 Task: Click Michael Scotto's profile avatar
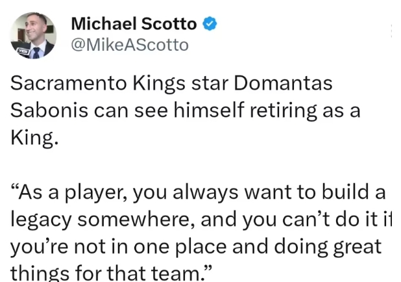tap(32, 34)
